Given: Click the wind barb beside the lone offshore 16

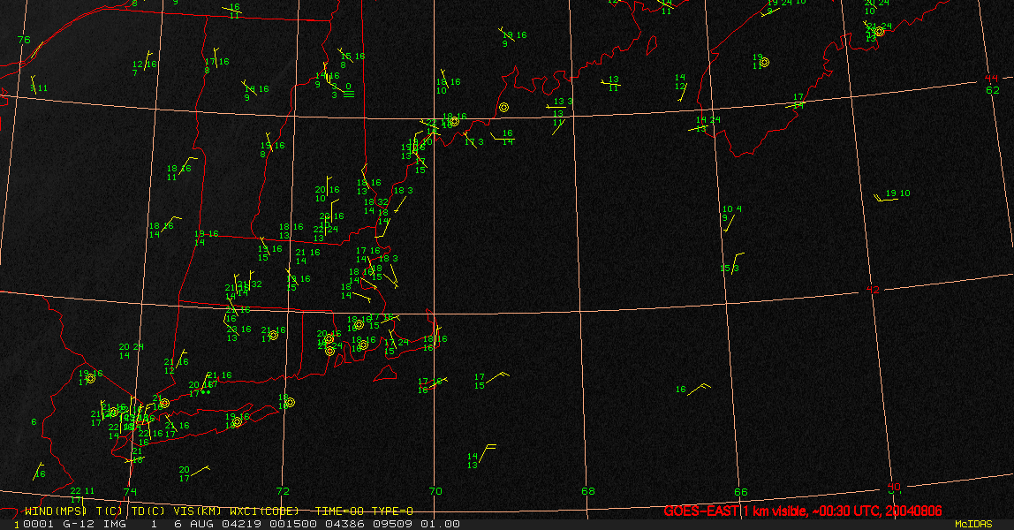Looking at the screenshot, I should (x=699, y=389).
